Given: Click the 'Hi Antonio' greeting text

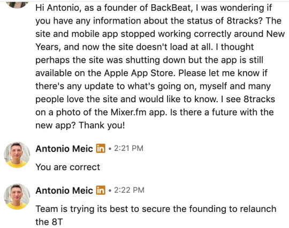Looking at the screenshot, I should 57,7.
